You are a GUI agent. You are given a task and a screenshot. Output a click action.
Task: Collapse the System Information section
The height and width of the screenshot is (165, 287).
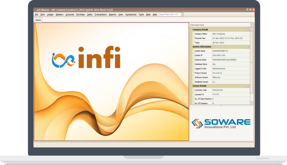click(247, 47)
